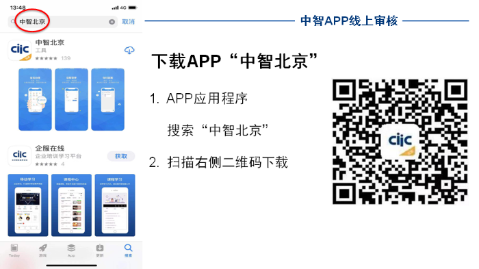Tap the 企服在线 star rating row
479x269 pixels.
tap(50, 164)
